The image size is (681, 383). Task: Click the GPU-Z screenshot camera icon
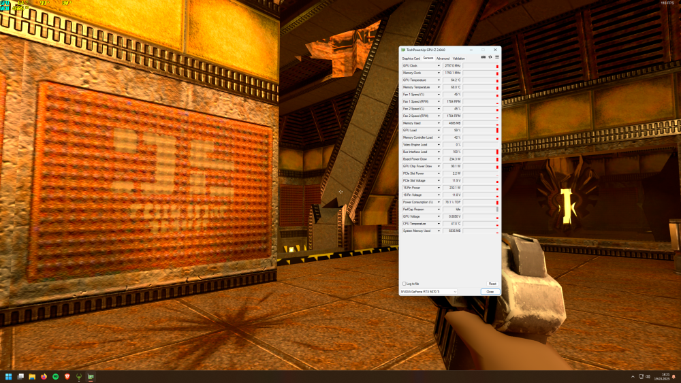pyautogui.click(x=484, y=57)
